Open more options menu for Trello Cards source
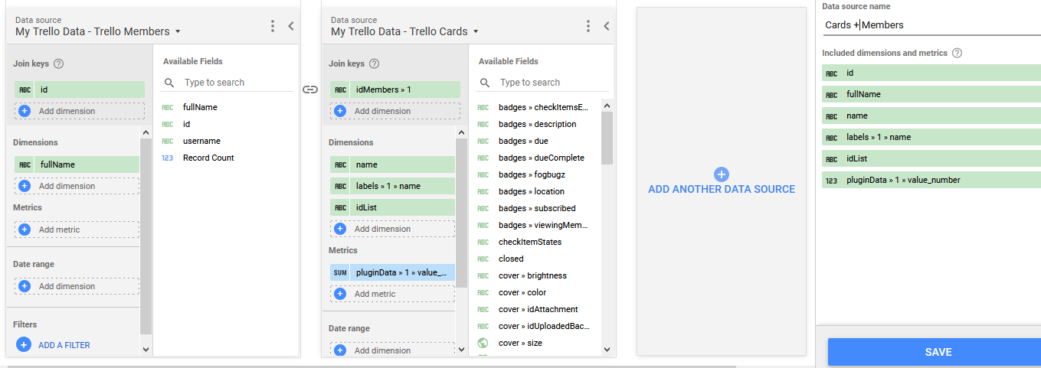The image size is (1041, 368). tap(588, 26)
